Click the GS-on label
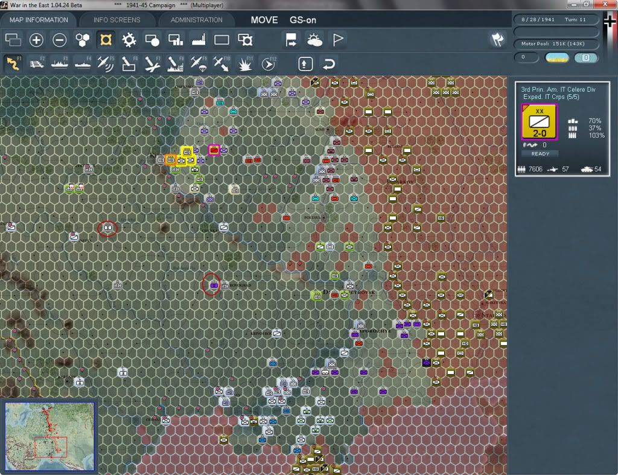618x475 pixels. point(303,20)
